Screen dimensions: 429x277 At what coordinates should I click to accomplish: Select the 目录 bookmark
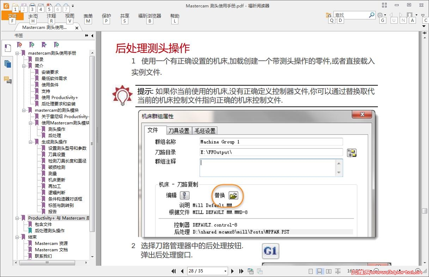(x=39, y=60)
